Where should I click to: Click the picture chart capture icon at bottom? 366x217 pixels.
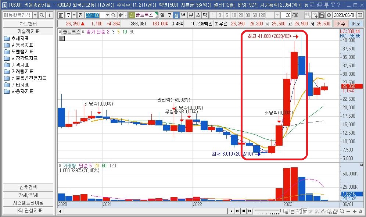tap(335, 211)
